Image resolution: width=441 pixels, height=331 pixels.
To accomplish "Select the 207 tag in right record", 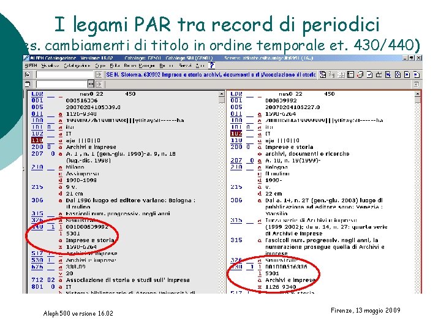I will click(236, 161).
